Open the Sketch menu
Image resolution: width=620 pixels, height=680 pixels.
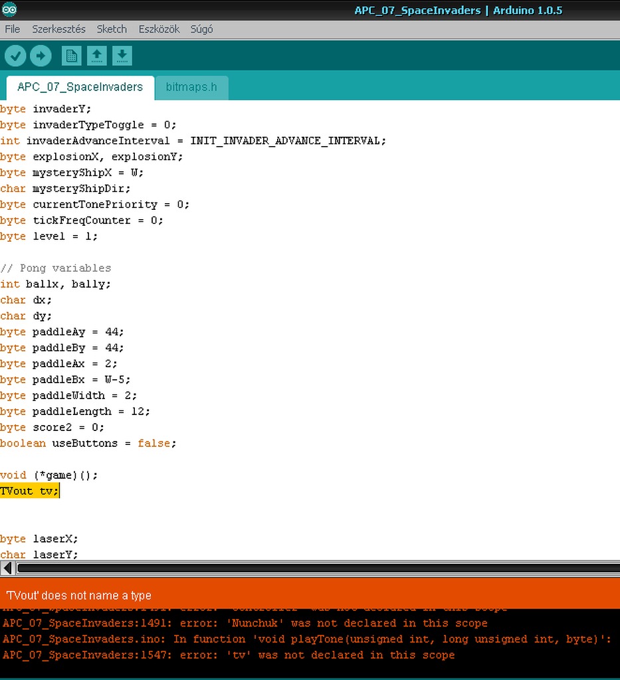pos(112,29)
